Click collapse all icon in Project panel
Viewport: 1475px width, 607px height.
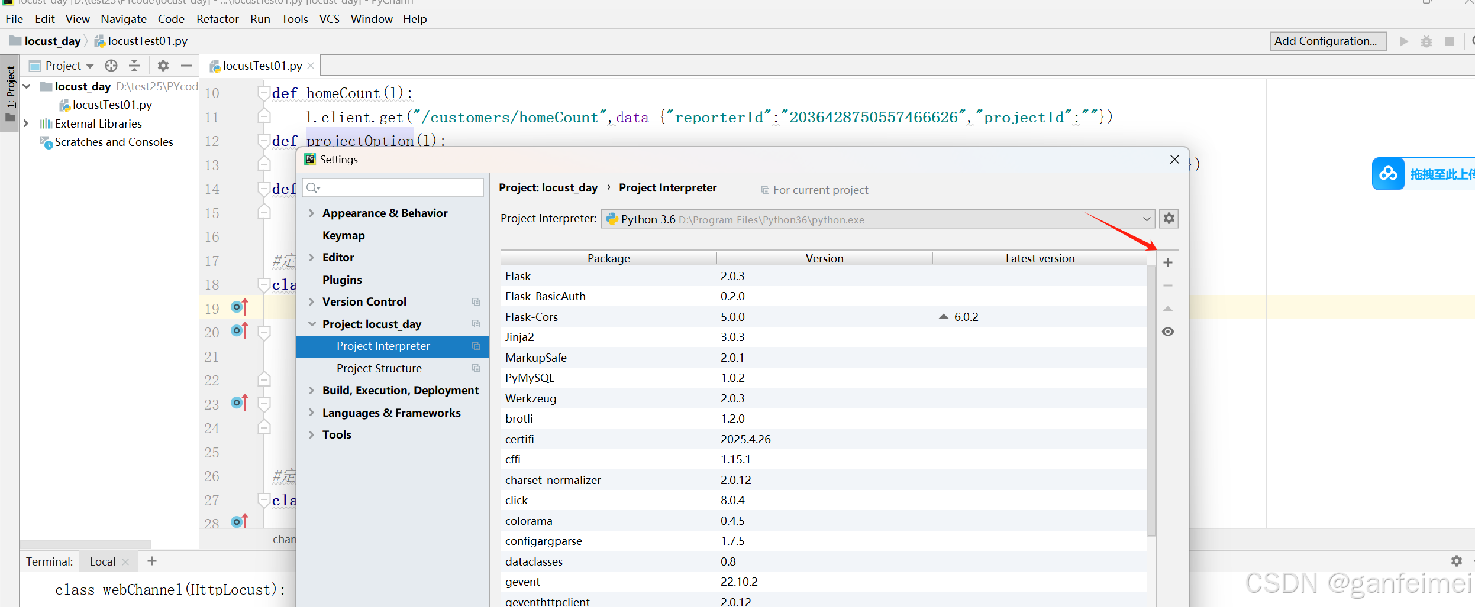(134, 66)
